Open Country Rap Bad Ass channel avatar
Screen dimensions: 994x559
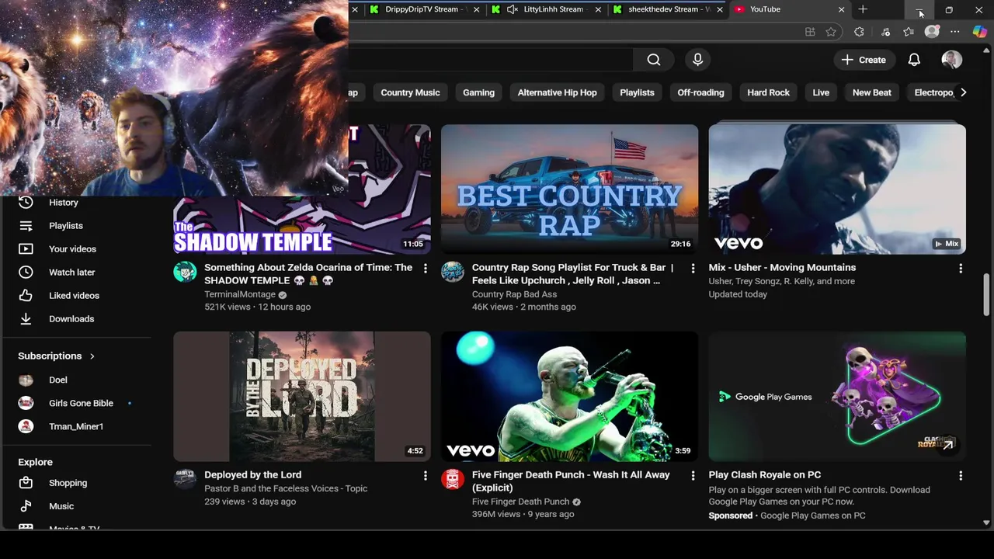[x=453, y=272]
